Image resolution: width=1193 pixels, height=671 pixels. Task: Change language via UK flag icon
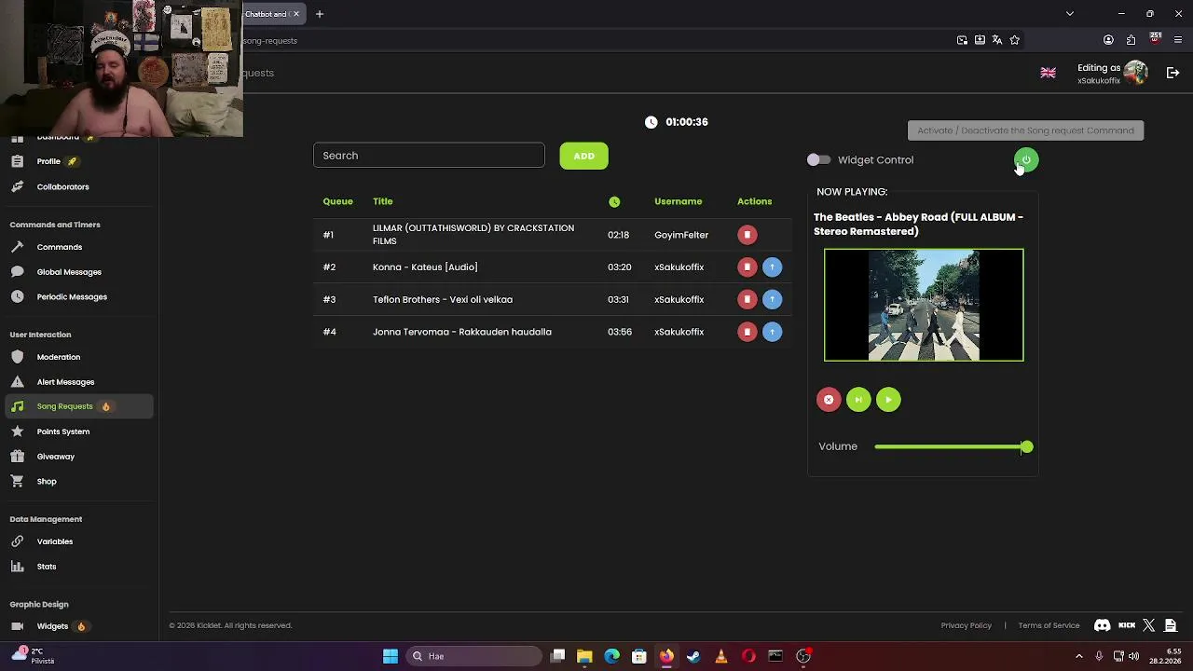pos(1048,73)
